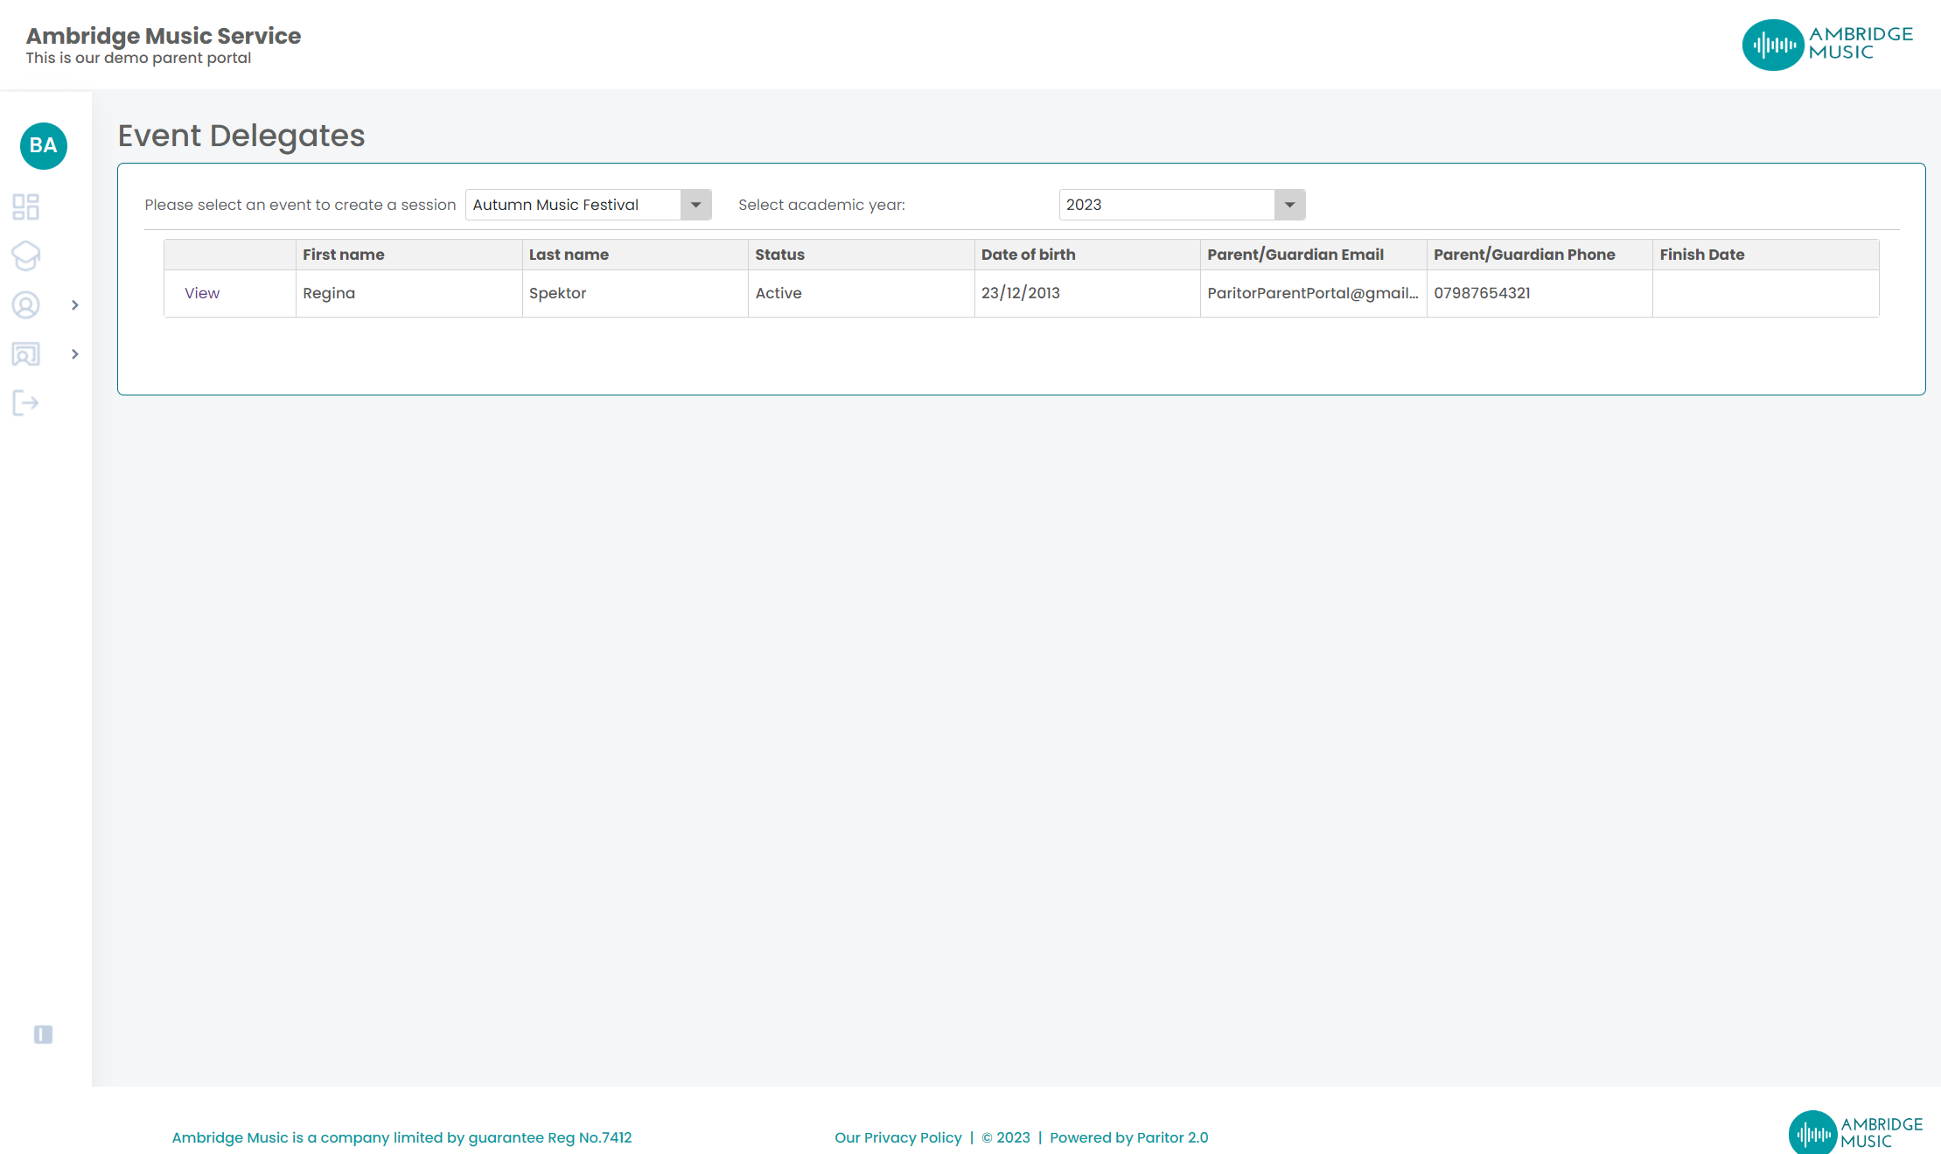Click the company Reg No.7412 footer text

coord(401,1137)
